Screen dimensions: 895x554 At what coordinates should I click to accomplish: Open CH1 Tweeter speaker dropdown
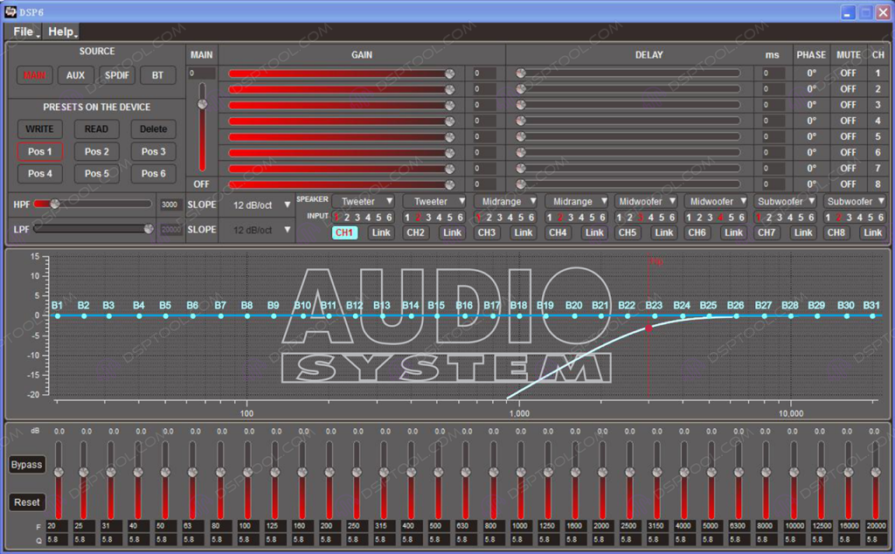(x=364, y=201)
